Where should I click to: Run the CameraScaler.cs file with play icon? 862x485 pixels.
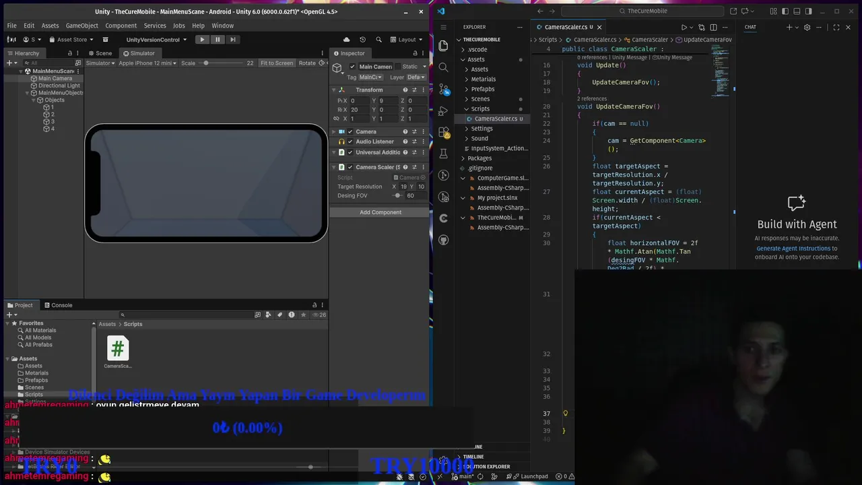click(684, 28)
